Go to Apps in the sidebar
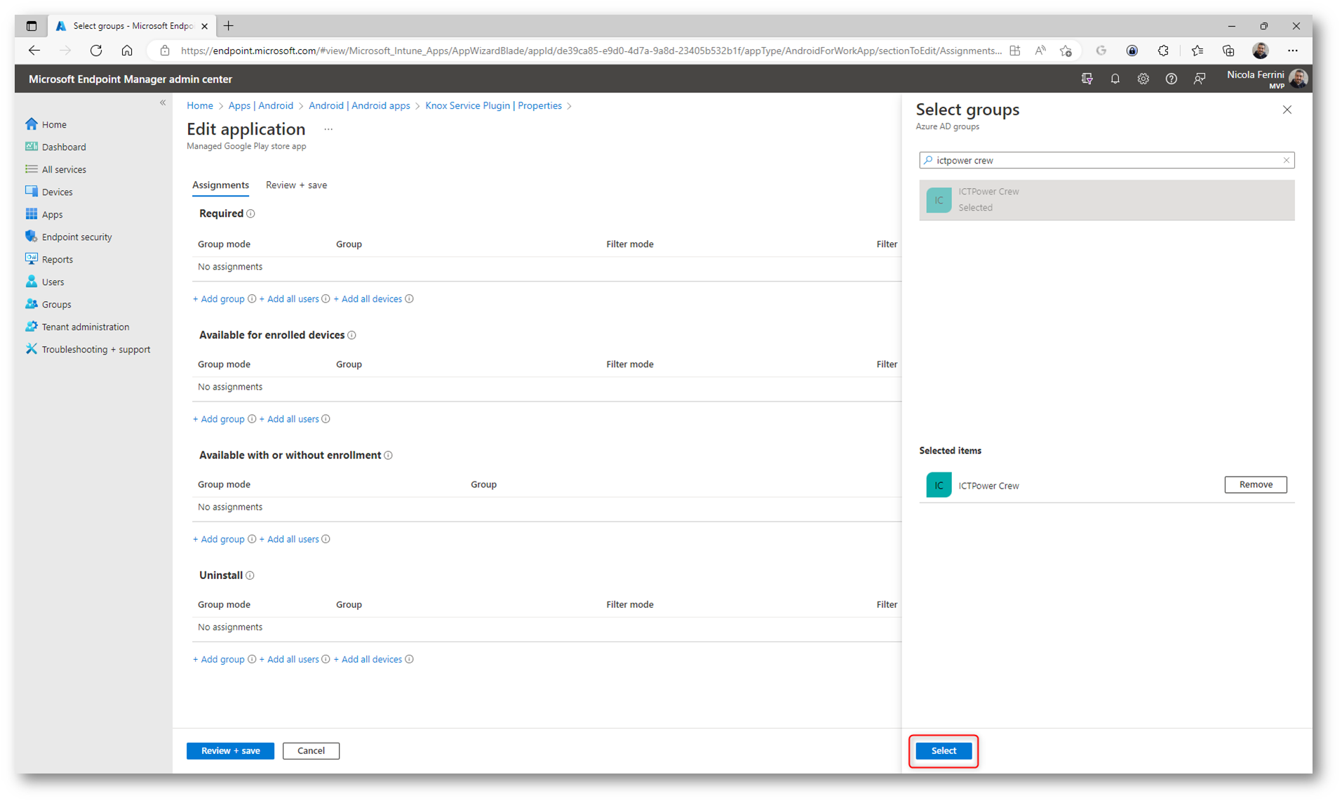 (52, 214)
